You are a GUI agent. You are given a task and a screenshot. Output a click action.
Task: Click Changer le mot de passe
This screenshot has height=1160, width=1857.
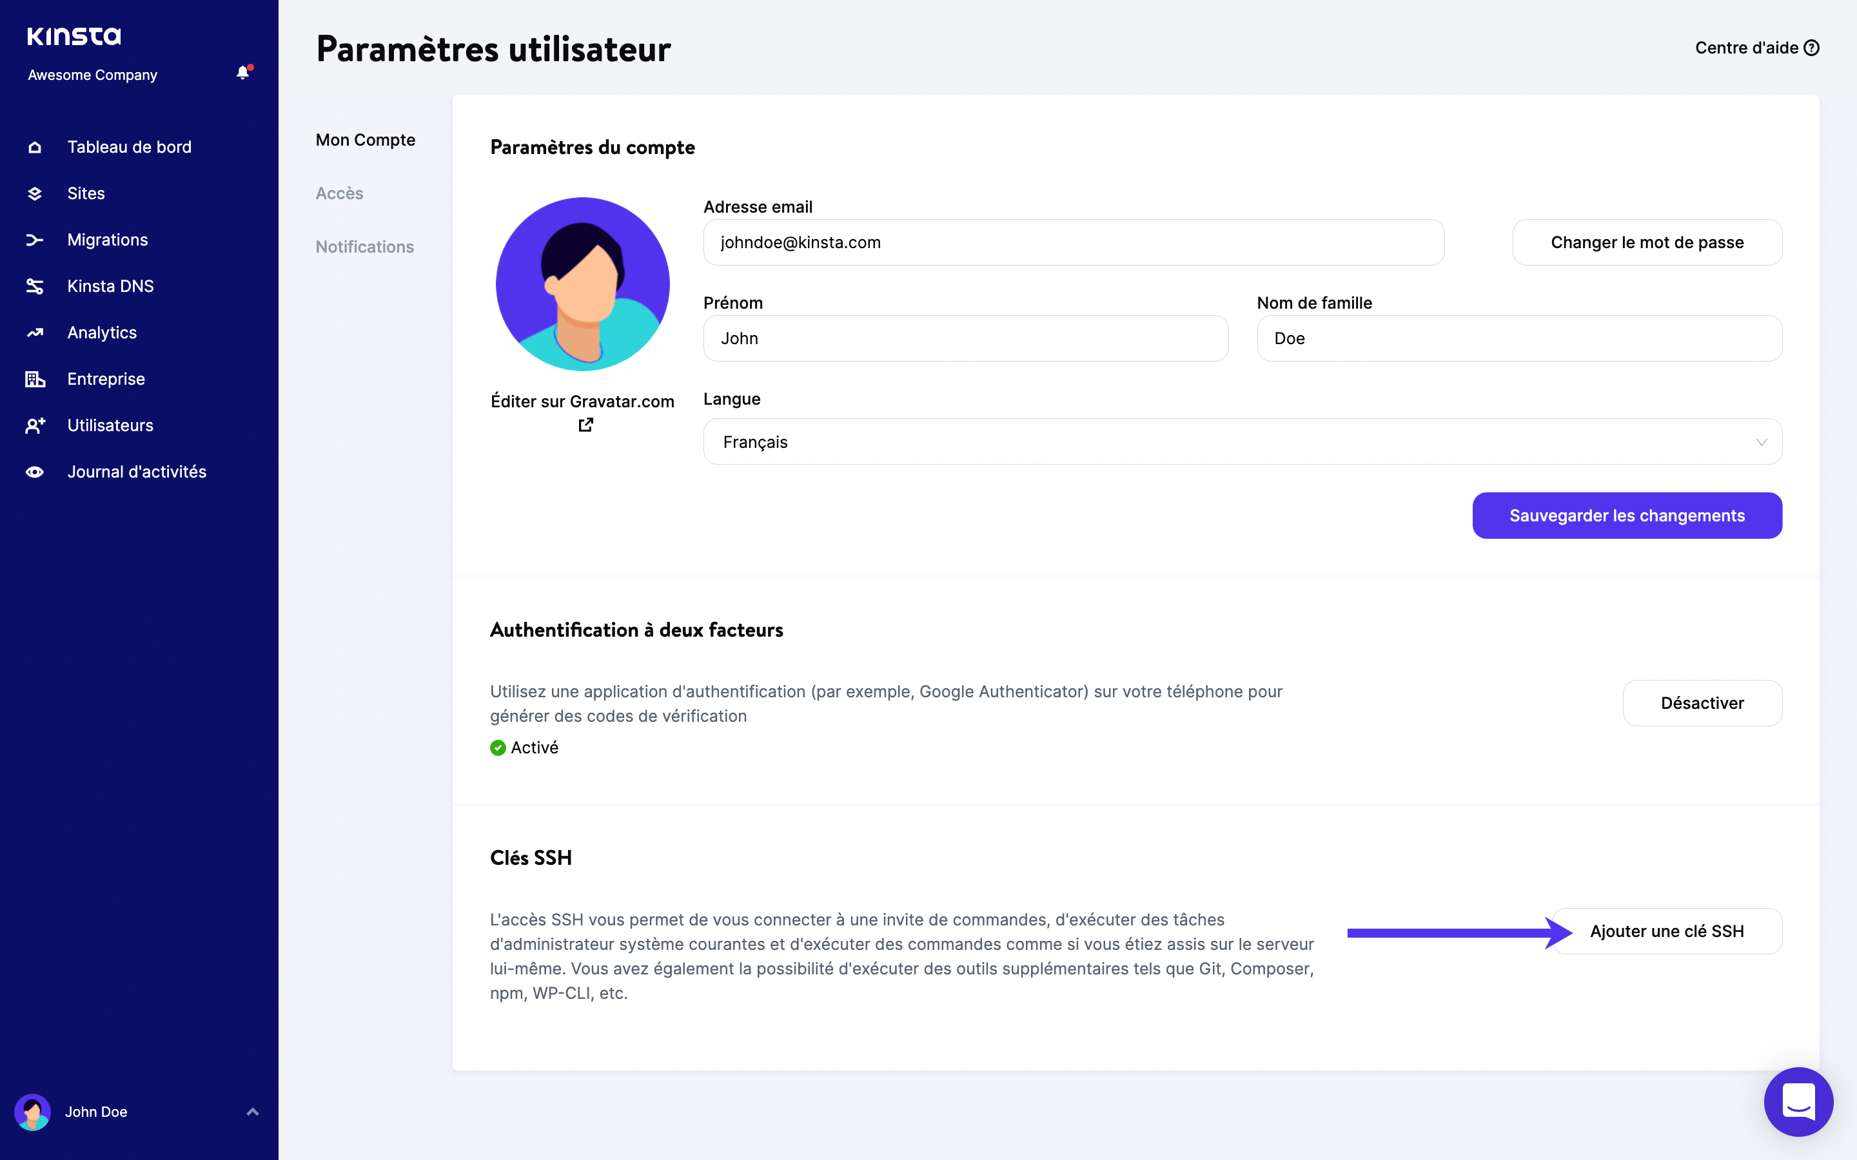1647,242
